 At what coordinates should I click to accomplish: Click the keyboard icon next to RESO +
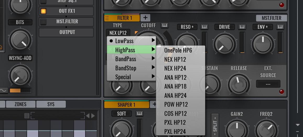click(x=204, y=27)
